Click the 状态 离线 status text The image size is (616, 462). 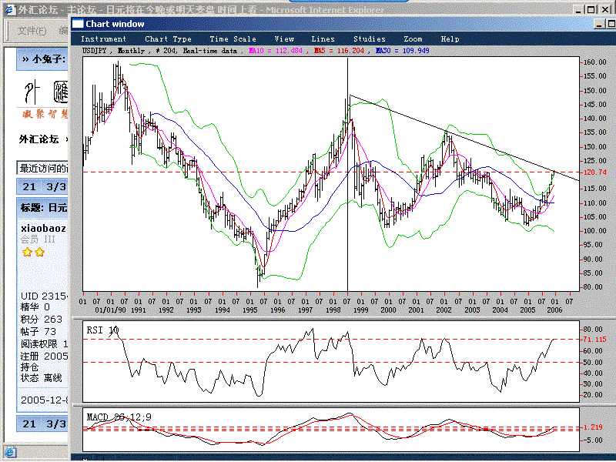[x=41, y=378]
